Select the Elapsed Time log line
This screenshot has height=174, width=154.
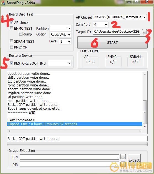coord(75,124)
